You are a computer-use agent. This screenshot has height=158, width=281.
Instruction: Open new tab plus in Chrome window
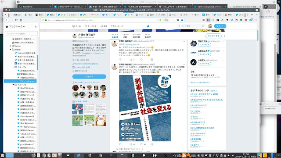pyautogui.click(x=266, y=7)
